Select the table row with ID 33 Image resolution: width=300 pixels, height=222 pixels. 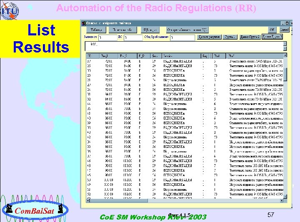pyautogui.click(x=185, y=147)
